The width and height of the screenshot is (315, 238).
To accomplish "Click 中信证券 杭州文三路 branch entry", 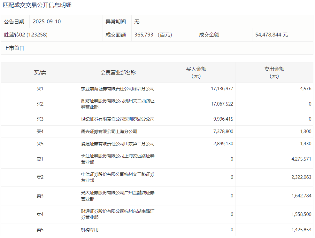I will click(118, 178).
